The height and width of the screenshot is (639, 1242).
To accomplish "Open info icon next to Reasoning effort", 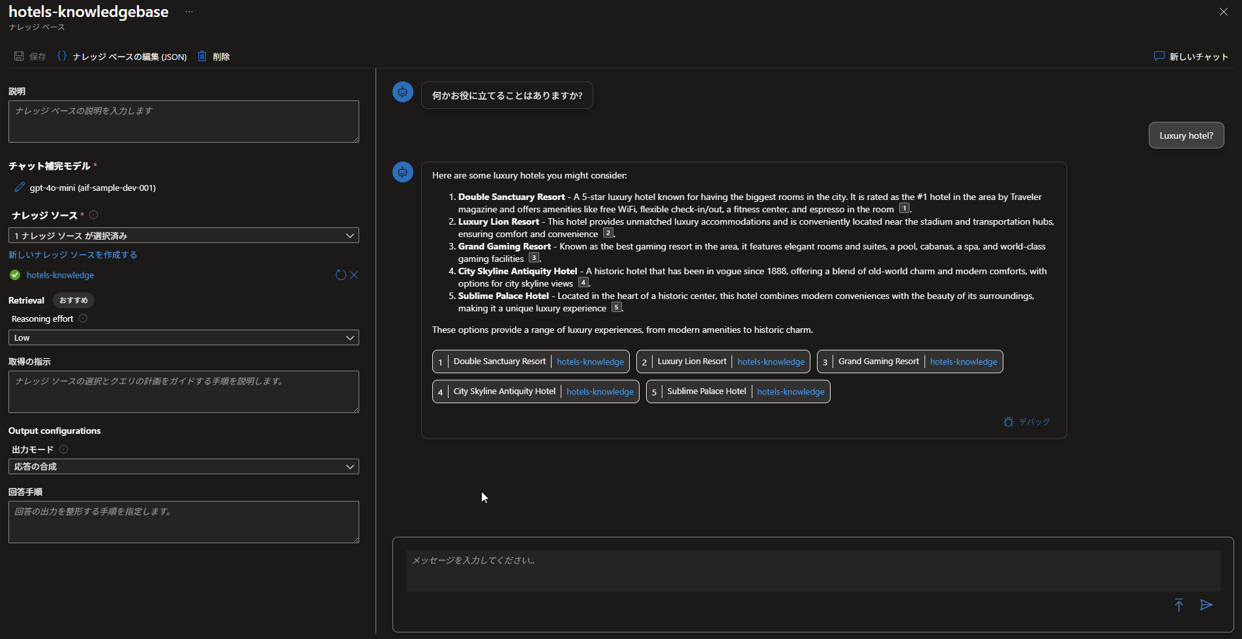I will [x=83, y=319].
